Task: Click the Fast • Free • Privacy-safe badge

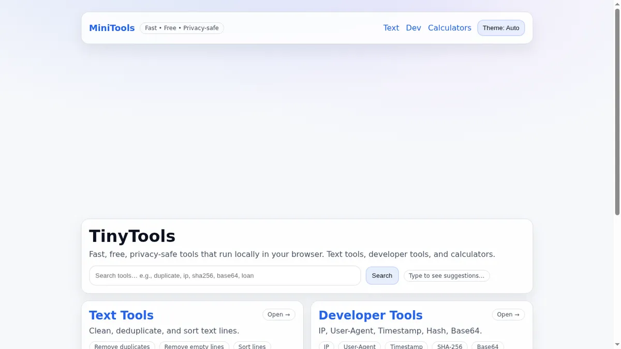Action: point(182,28)
